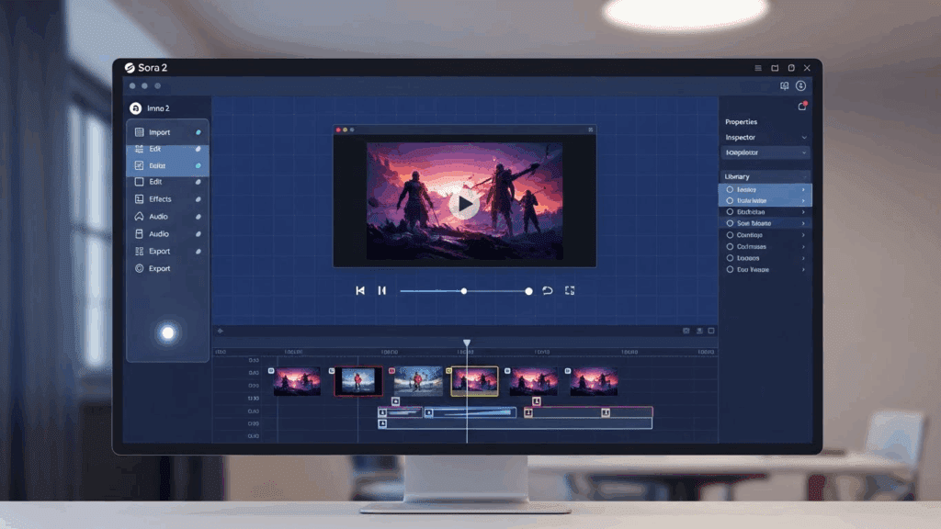Click the download icon in top toolbar
Viewport: 941px width, 529px height.
(x=801, y=85)
